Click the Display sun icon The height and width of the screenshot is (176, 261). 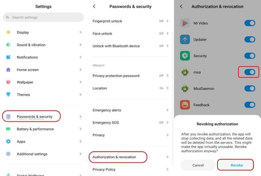point(8,32)
